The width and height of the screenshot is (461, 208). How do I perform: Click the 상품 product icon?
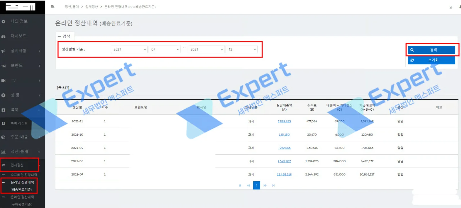(3, 95)
